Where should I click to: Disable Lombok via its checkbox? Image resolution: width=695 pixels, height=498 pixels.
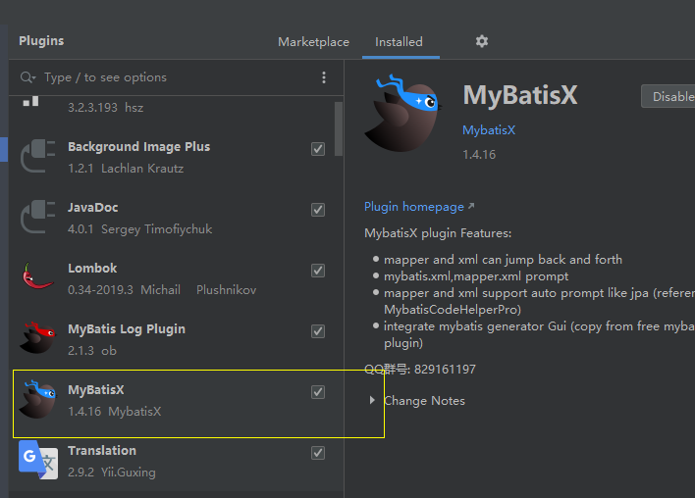pyautogui.click(x=318, y=271)
